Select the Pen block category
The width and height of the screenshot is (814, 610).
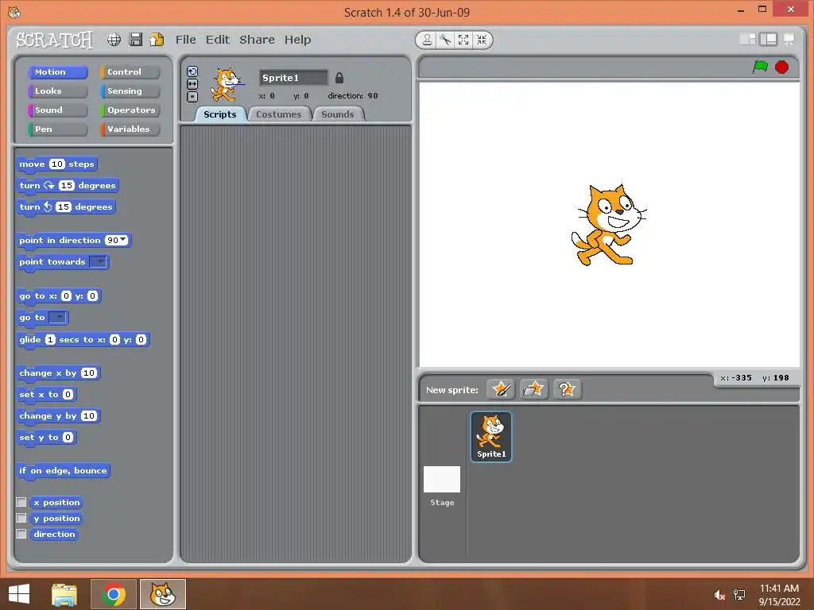click(57, 129)
